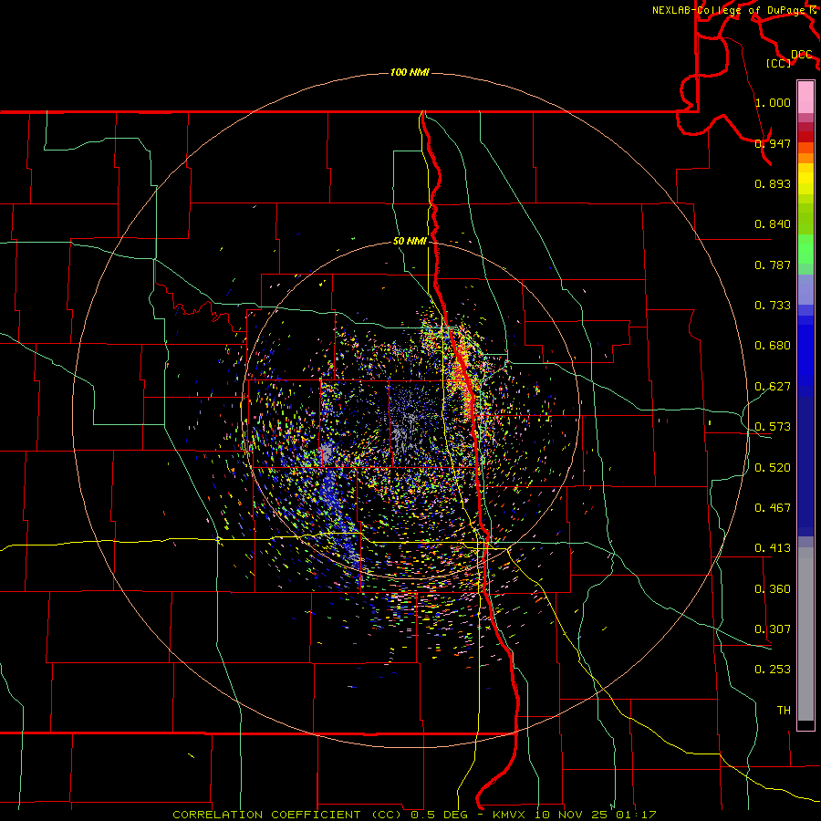The height and width of the screenshot is (821, 821).
Task: Click the 100 NMI range ring label
Action: [x=410, y=72]
